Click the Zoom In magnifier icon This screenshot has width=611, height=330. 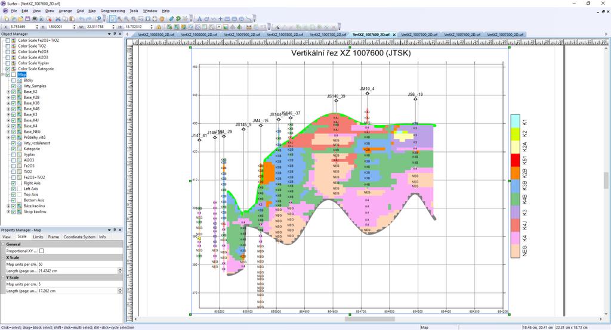pyautogui.click(x=119, y=18)
